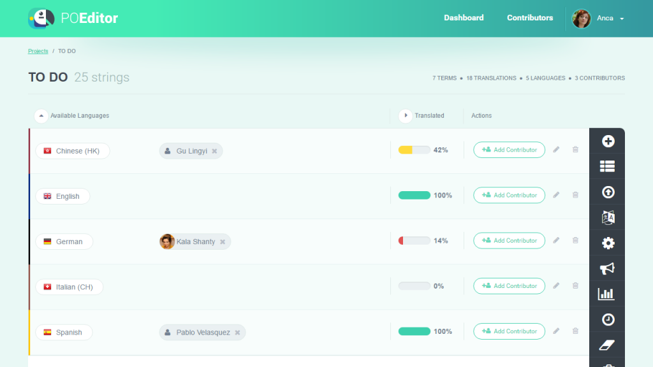Screen dimensions: 653x367
Task: Click the pencil edit icon for German
Action: click(x=556, y=240)
